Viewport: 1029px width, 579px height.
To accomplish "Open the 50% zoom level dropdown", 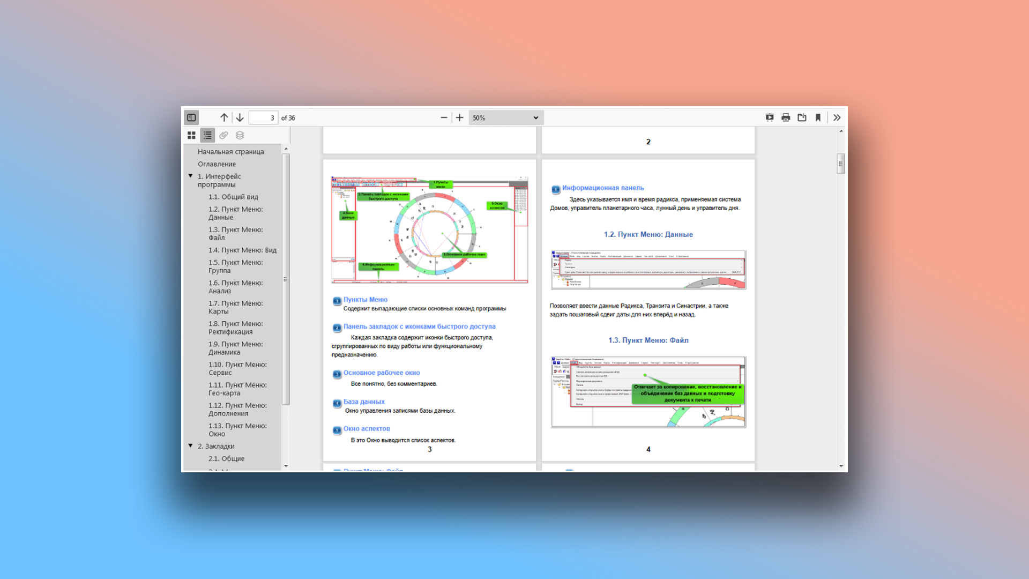I will point(505,118).
